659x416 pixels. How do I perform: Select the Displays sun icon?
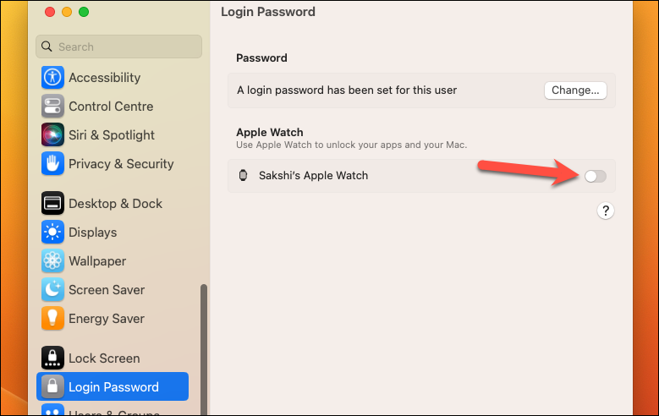tap(52, 232)
